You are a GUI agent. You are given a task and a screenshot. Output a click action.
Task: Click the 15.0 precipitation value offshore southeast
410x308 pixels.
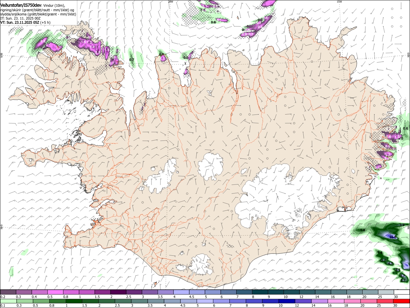click(x=393, y=237)
